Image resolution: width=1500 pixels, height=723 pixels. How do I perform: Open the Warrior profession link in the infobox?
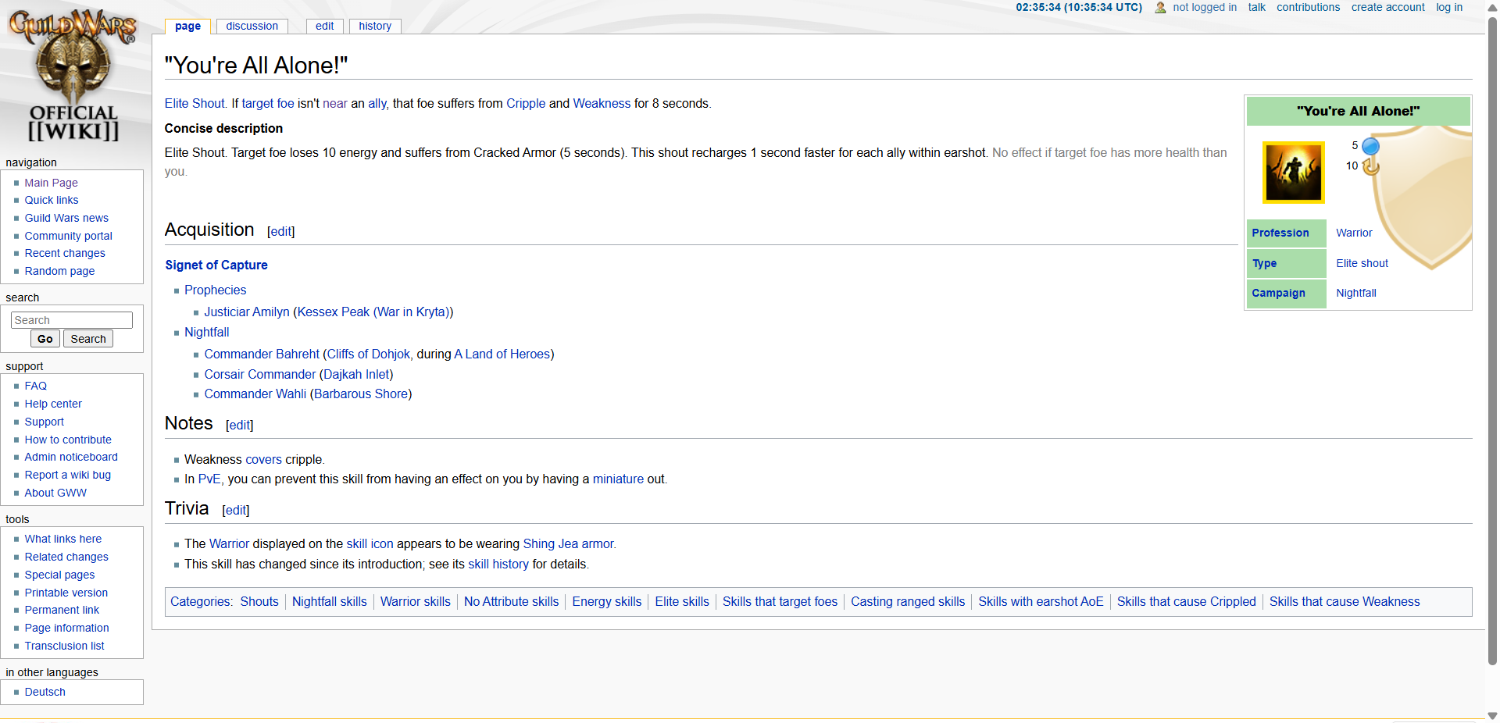(1354, 233)
